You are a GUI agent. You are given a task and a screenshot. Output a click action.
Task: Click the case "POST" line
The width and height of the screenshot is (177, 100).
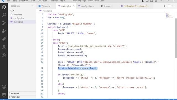[x=60, y=43]
